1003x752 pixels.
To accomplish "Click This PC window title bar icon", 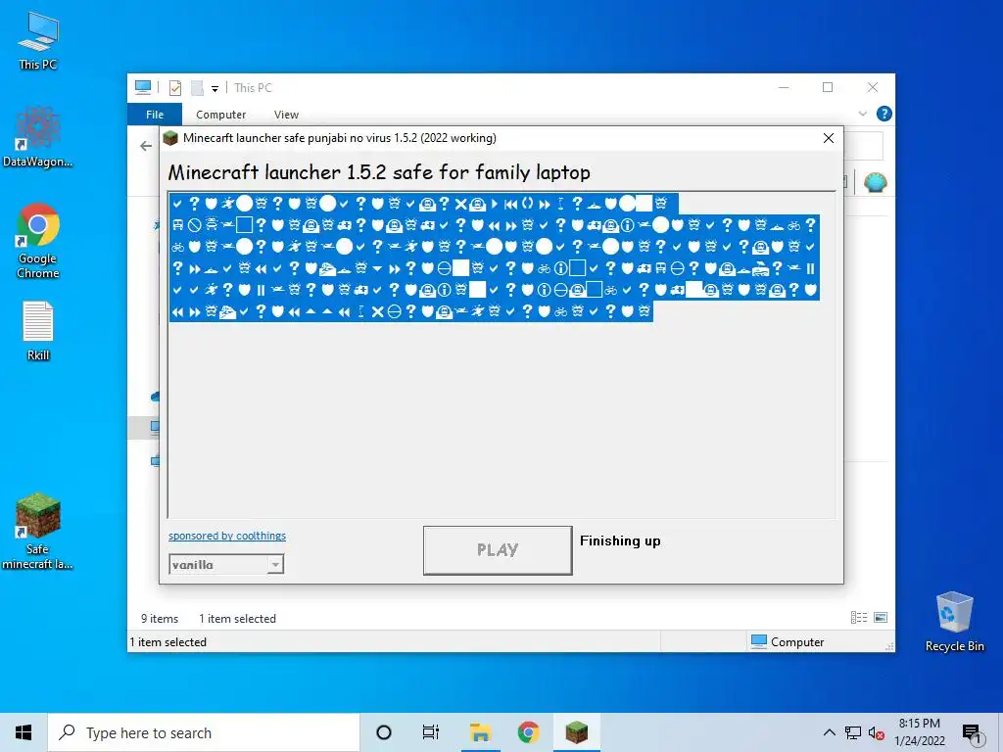I will tap(143, 87).
